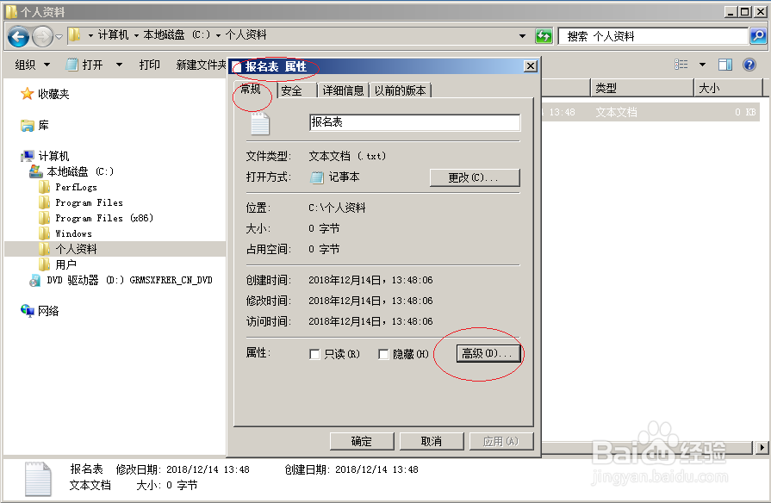The height and width of the screenshot is (503, 771).
Task: Click the 本地磁盘 (C:) drive icon
Action: pos(36,171)
